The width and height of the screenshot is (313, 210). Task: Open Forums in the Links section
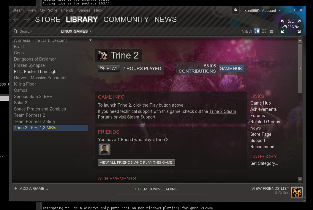point(257,115)
